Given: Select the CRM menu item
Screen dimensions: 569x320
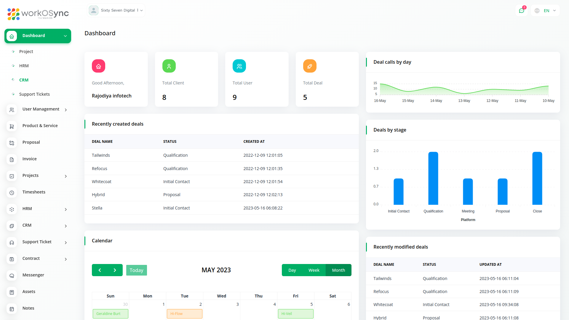Looking at the screenshot, I should pyautogui.click(x=24, y=80).
